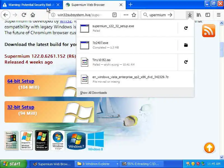The image size is (224, 168).
Task: Retry the Tiny10 B2.iso download
Action: 186,62
